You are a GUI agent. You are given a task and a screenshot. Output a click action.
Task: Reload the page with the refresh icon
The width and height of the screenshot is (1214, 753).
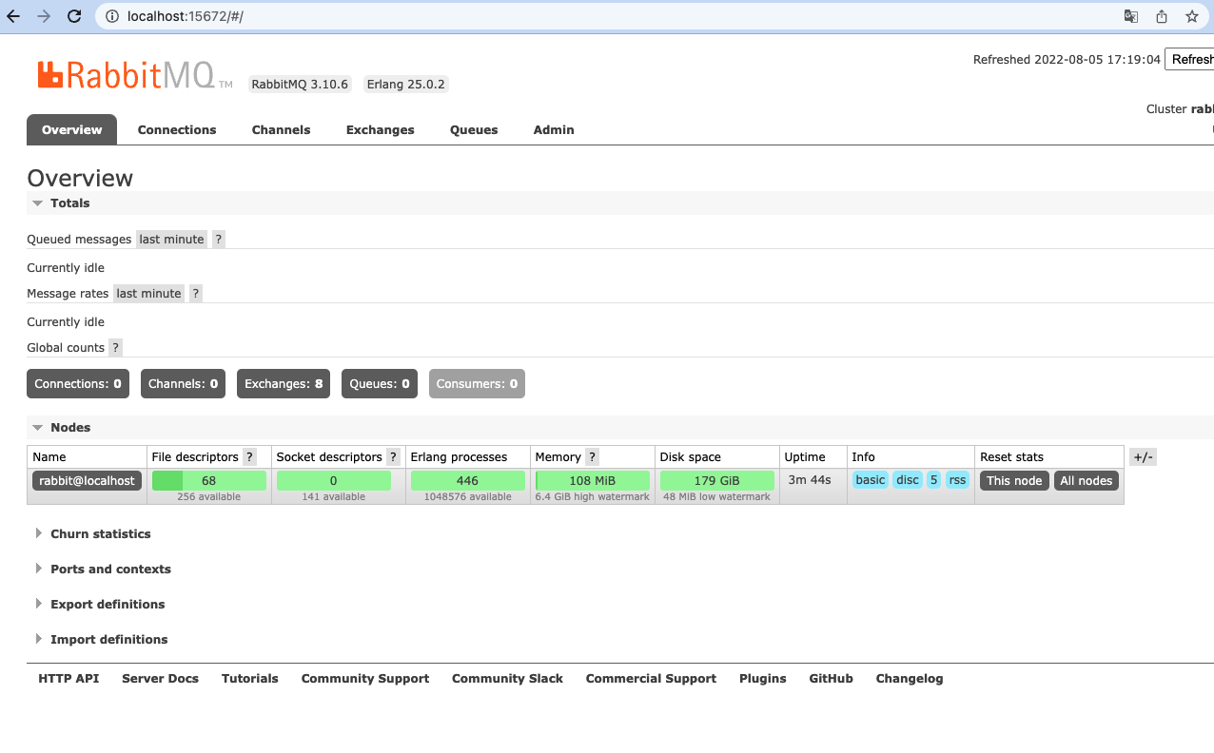tap(74, 16)
